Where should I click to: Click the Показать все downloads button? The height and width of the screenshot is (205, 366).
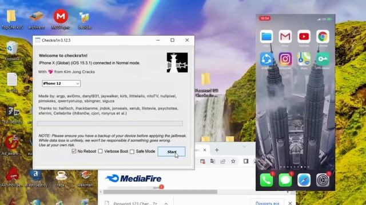267,203
